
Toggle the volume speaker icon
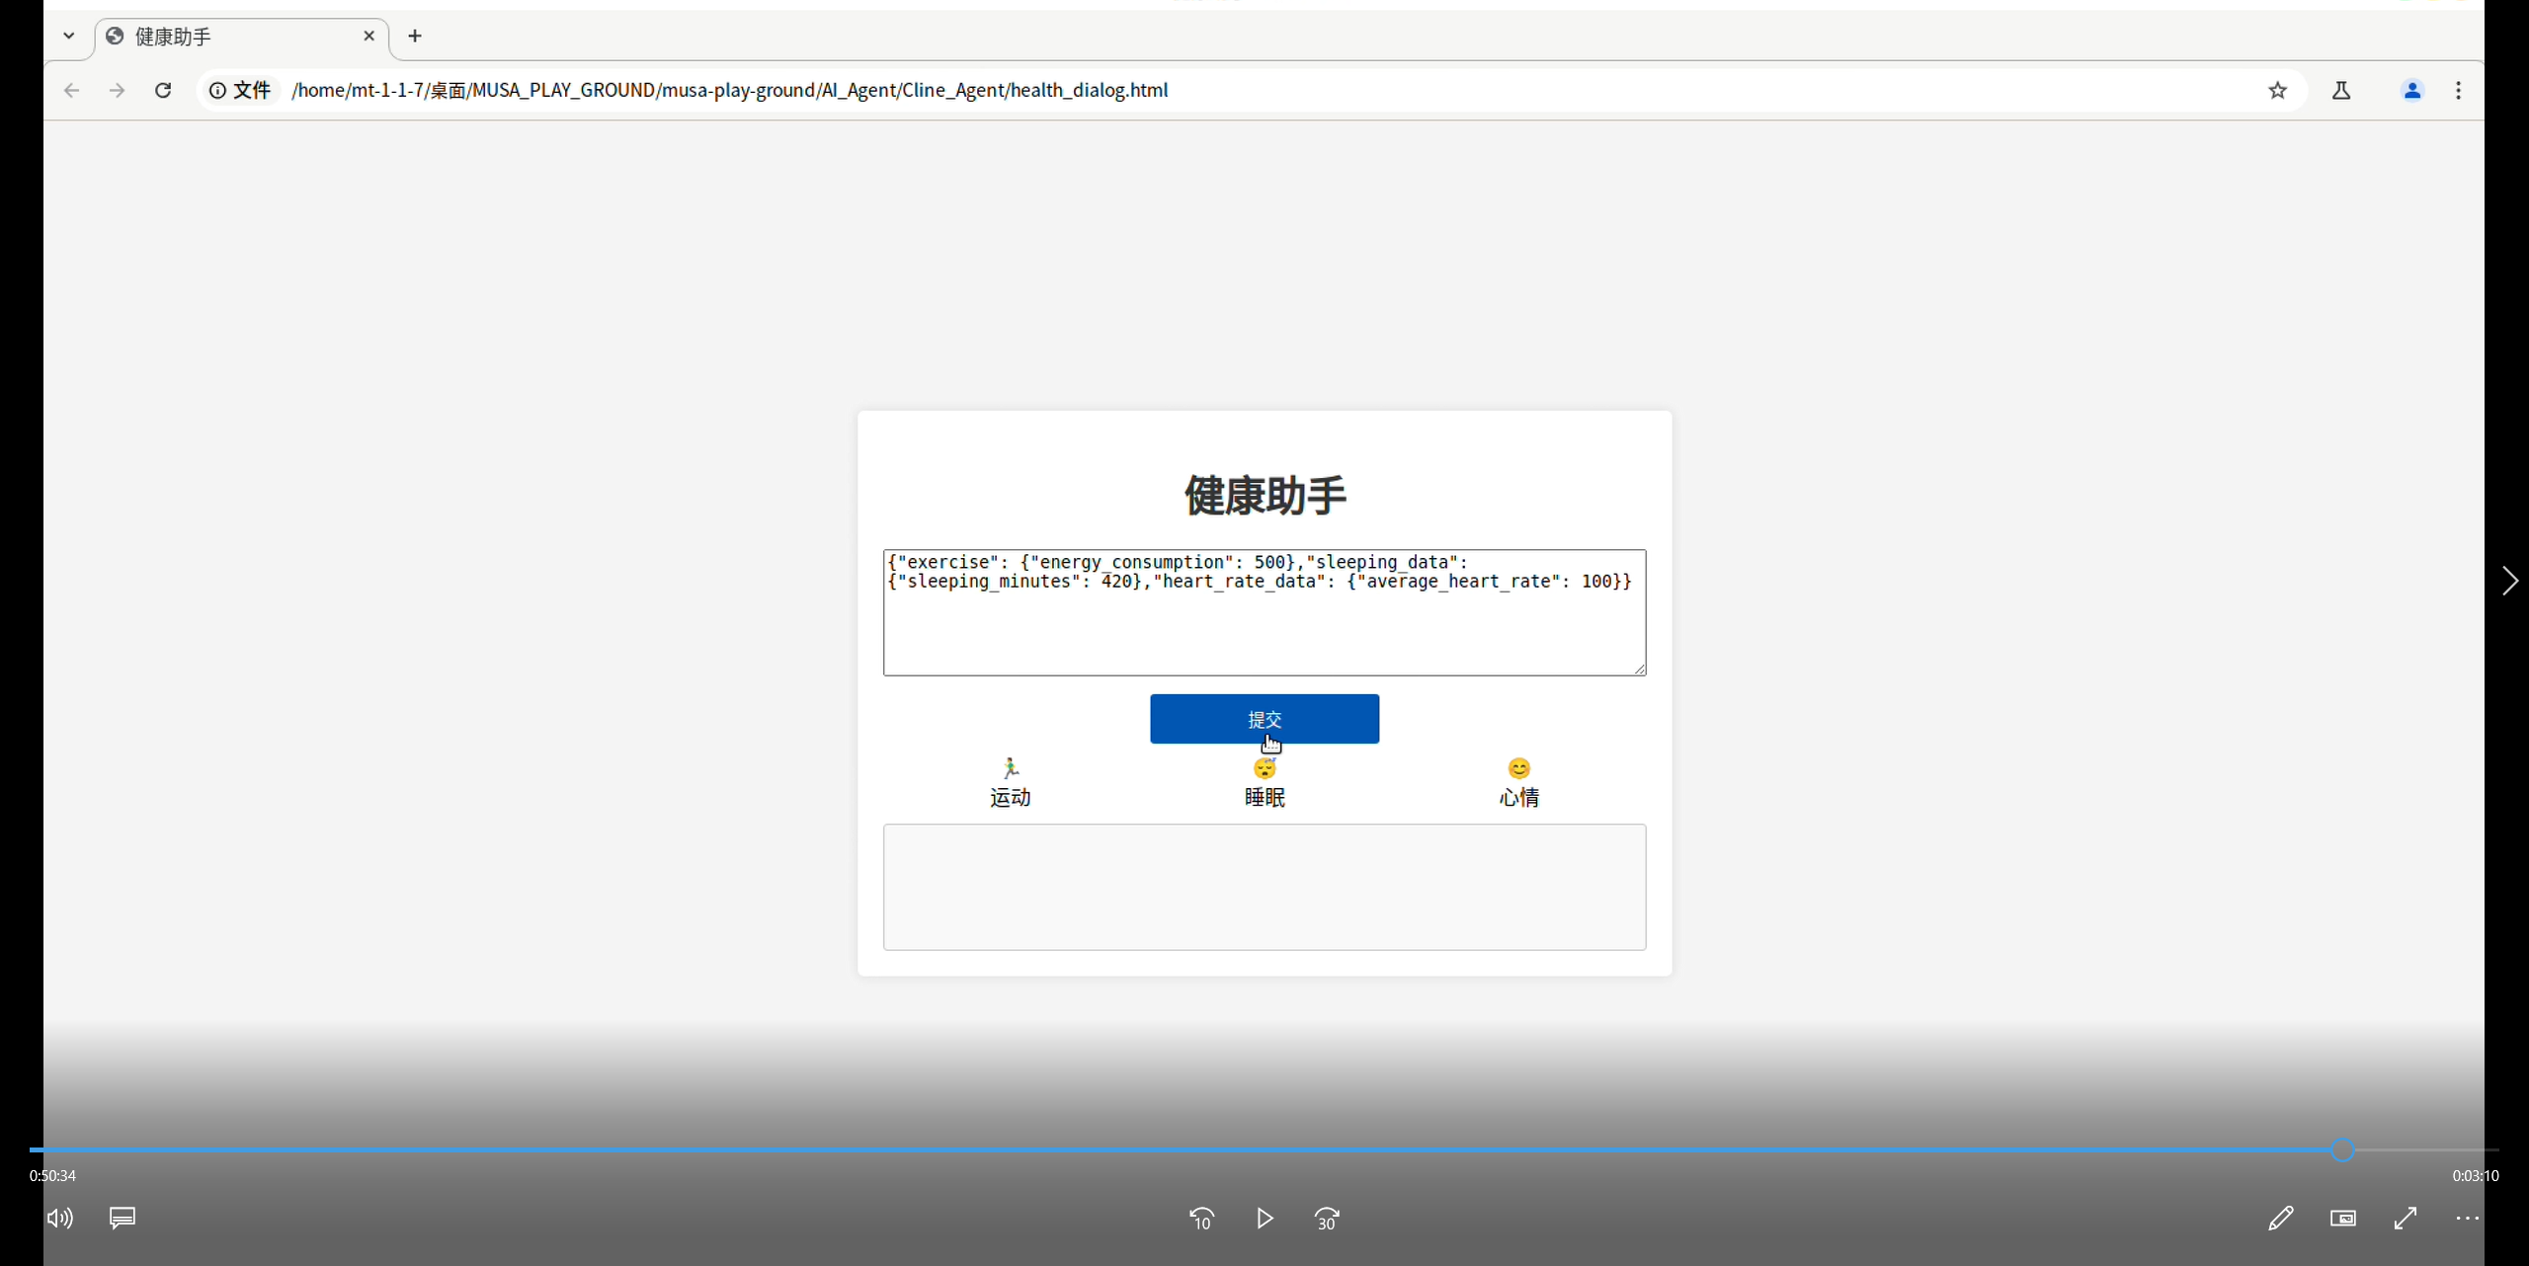point(59,1219)
